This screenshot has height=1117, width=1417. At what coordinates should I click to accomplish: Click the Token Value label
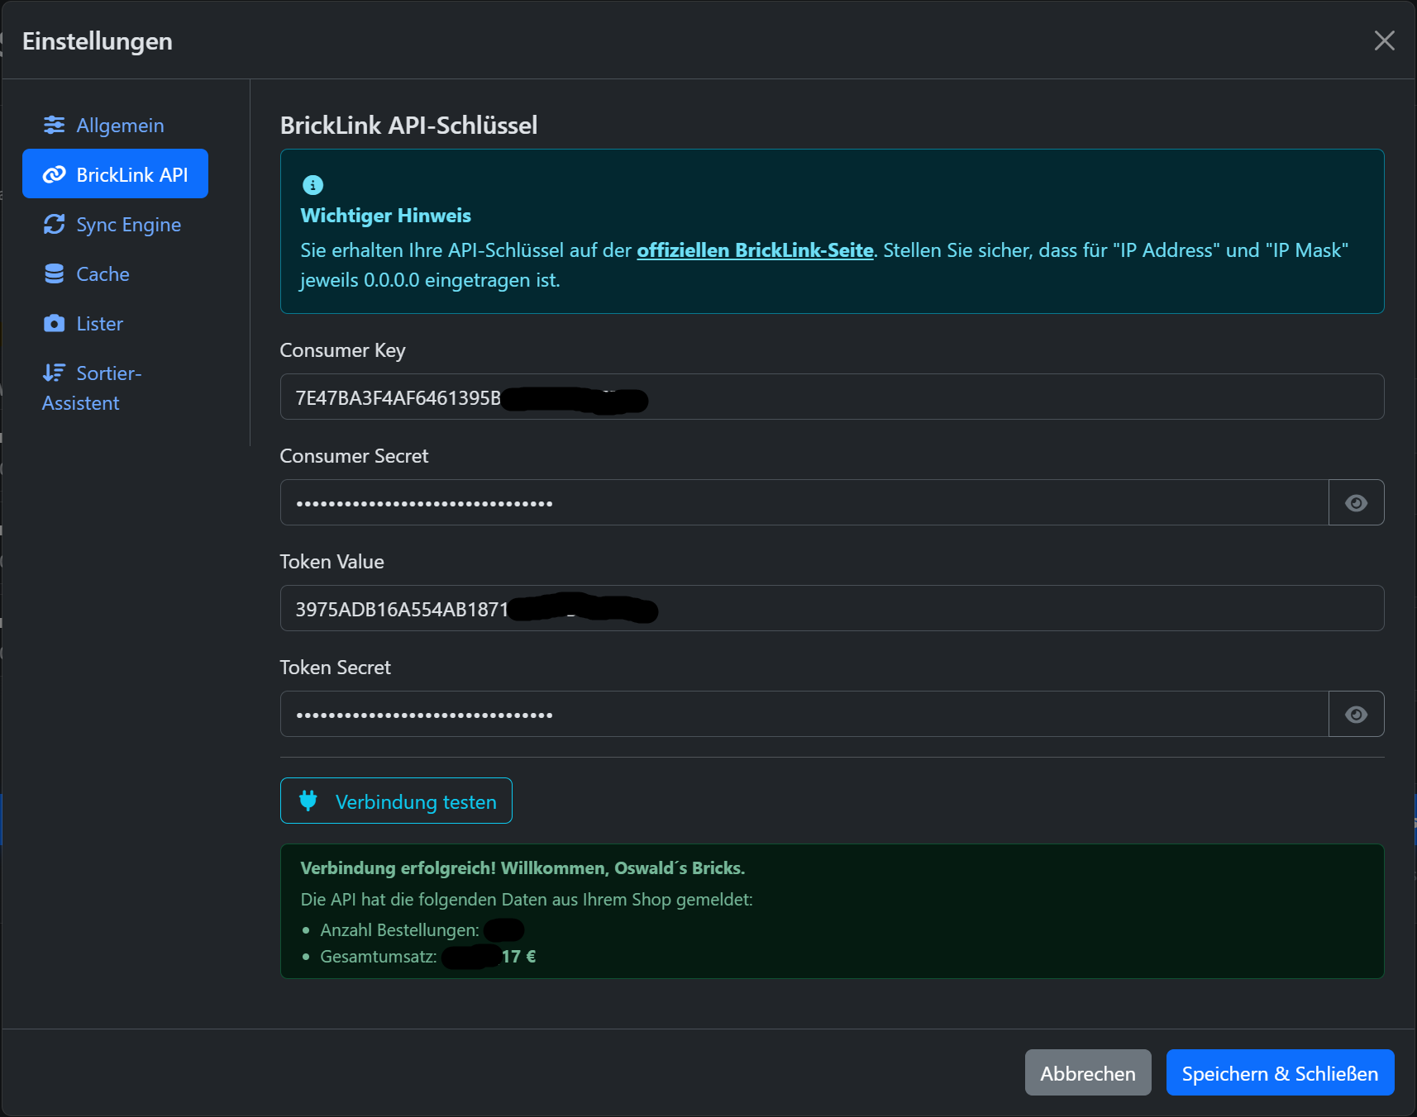coord(332,562)
